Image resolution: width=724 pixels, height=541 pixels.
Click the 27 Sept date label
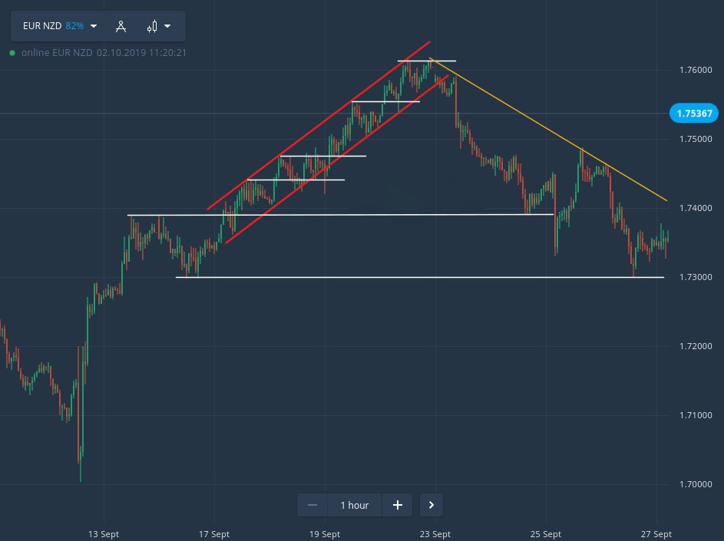click(656, 534)
